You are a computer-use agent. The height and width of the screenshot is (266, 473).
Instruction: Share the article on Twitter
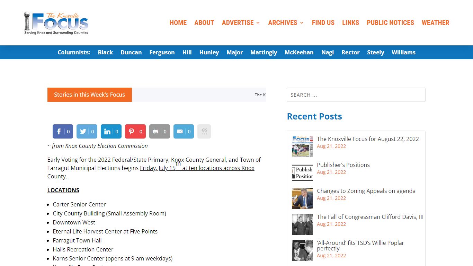click(x=87, y=132)
